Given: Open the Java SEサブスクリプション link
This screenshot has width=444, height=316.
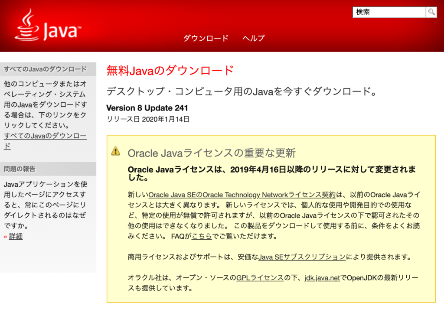Looking at the screenshot, I should [x=302, y=257].
